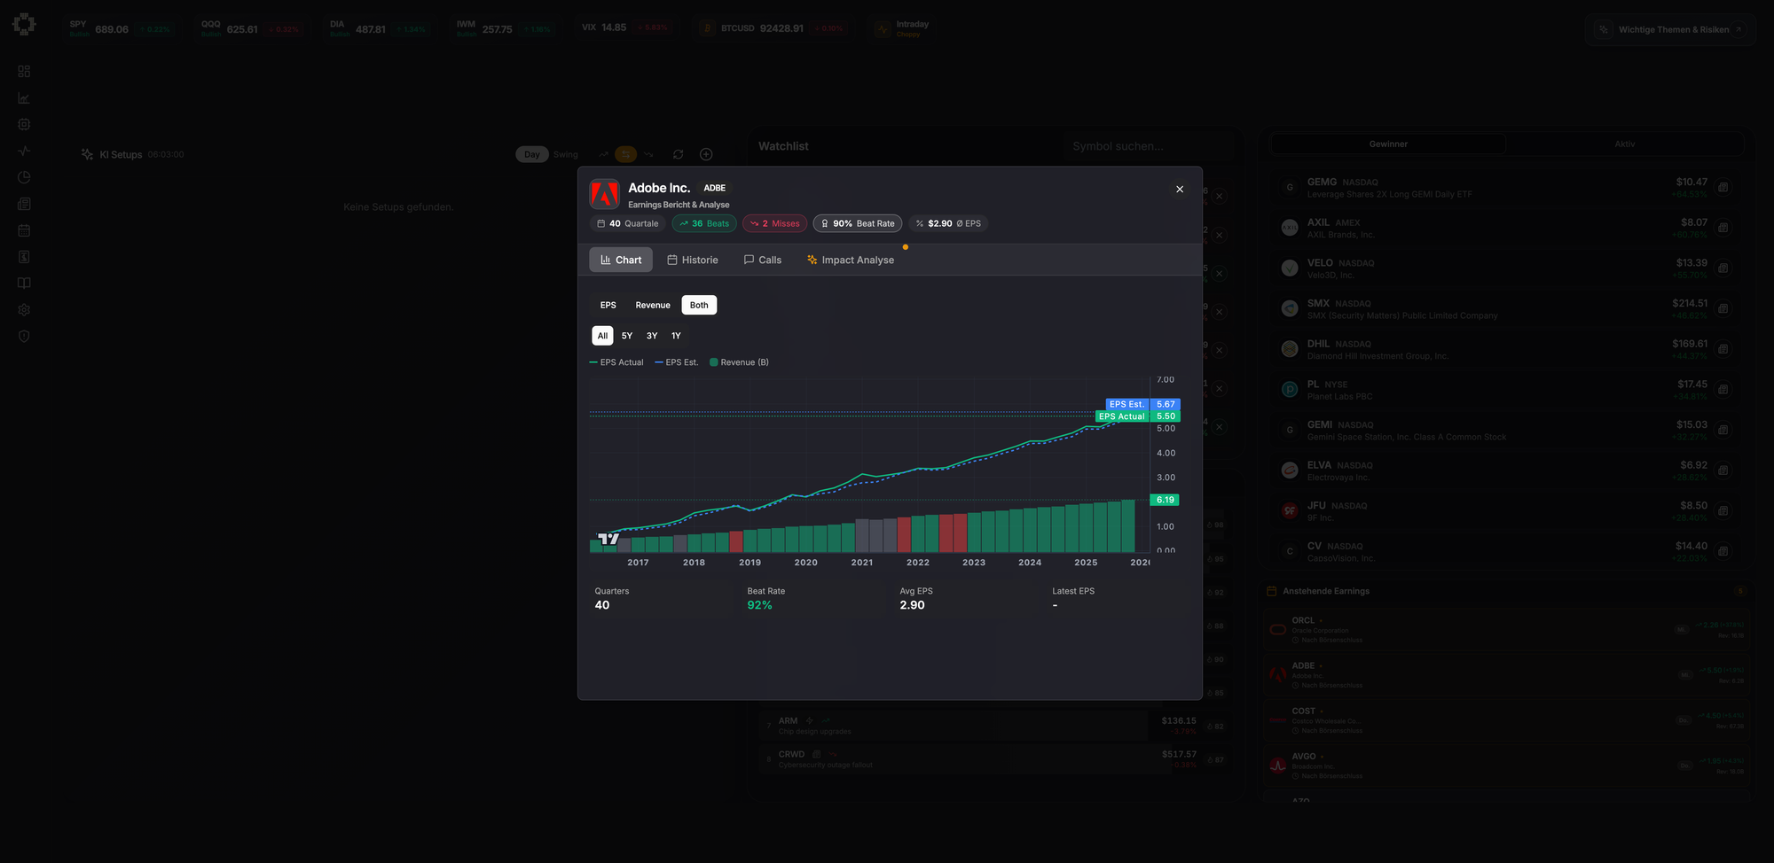This screenshot has width=1774, height=863.
Task: Show only EPS in the chart
Action: [x=608, y=305]
